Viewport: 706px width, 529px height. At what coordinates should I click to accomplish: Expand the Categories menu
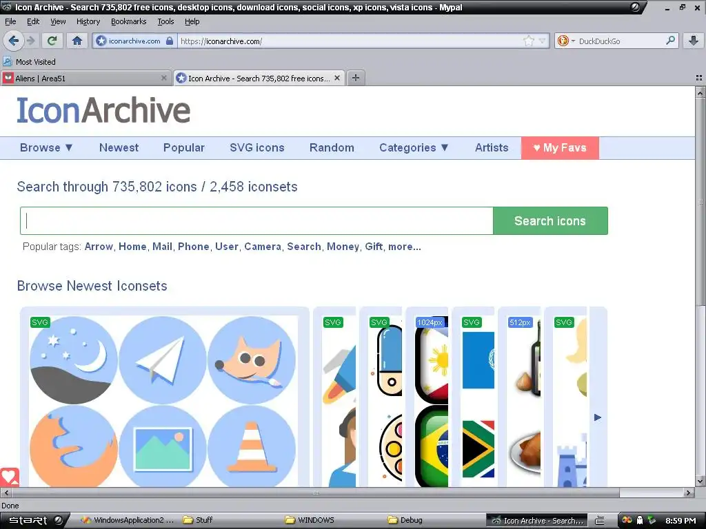[x=414, y=147]
